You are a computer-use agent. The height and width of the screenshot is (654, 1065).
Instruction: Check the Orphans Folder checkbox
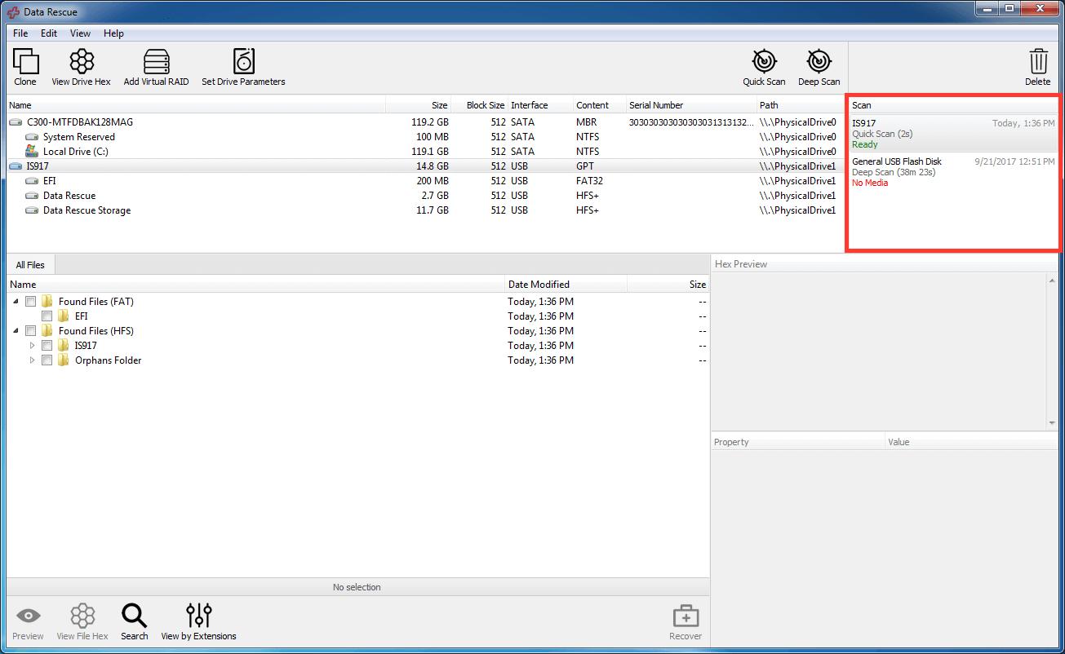47,360
